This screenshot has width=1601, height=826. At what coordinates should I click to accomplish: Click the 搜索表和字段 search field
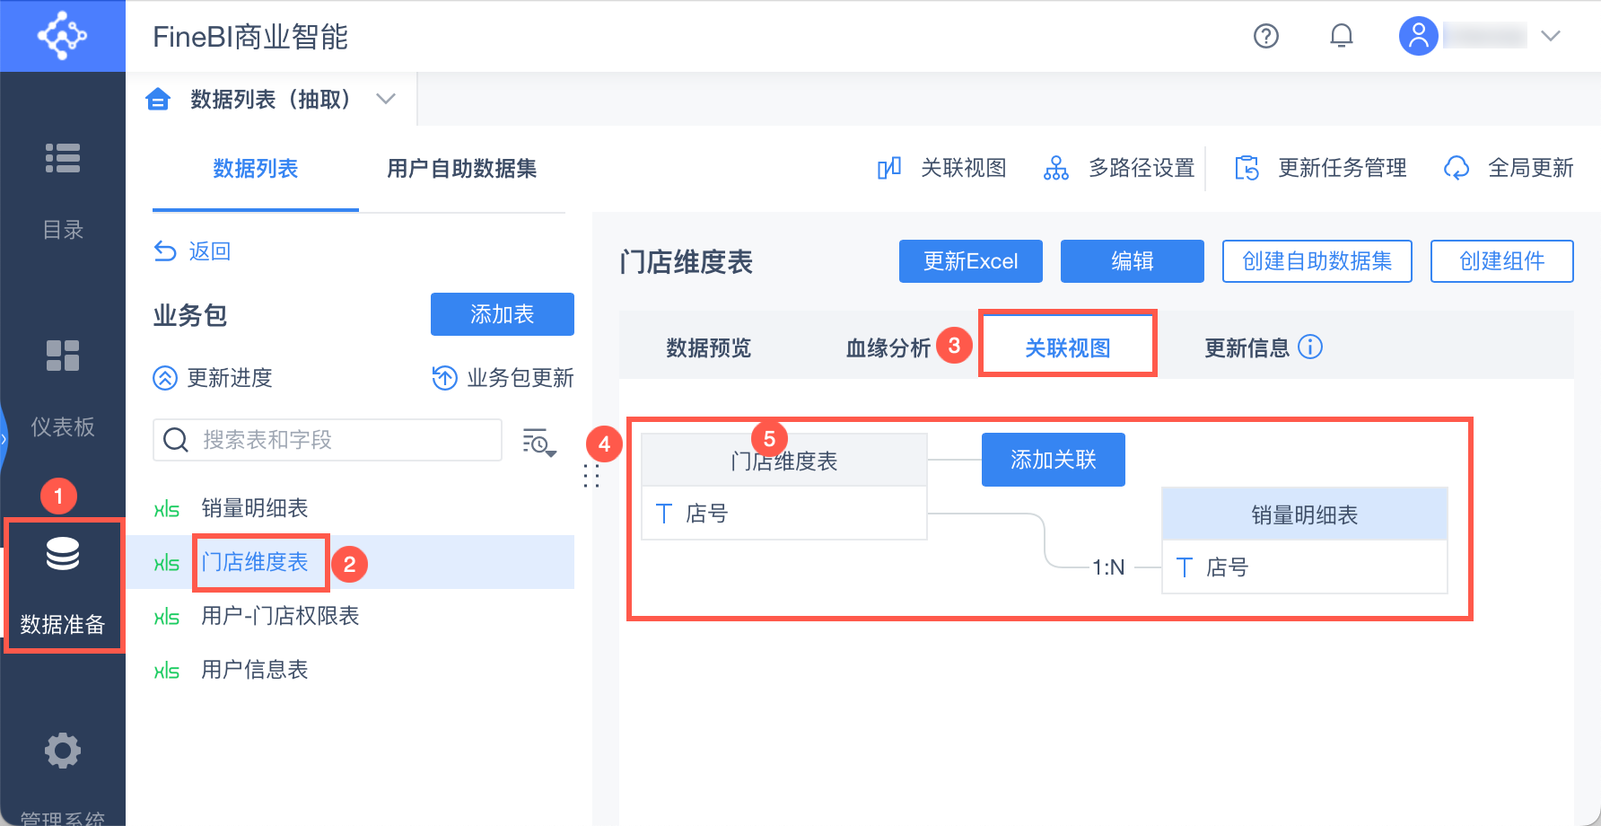328,440
